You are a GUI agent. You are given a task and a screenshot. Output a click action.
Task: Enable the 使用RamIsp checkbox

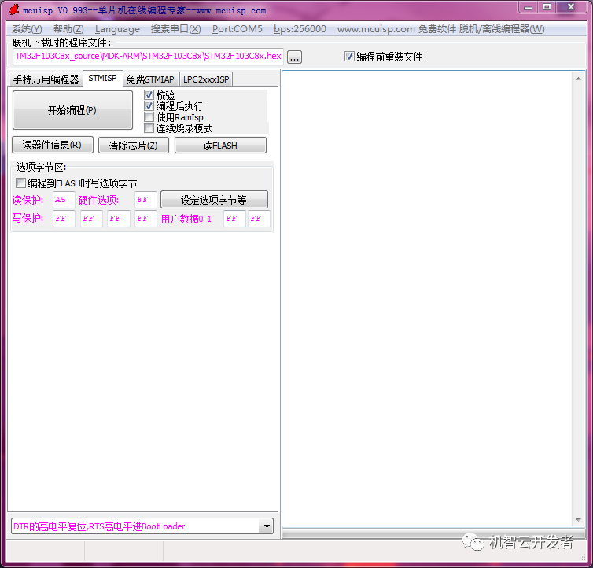[149, 117]
